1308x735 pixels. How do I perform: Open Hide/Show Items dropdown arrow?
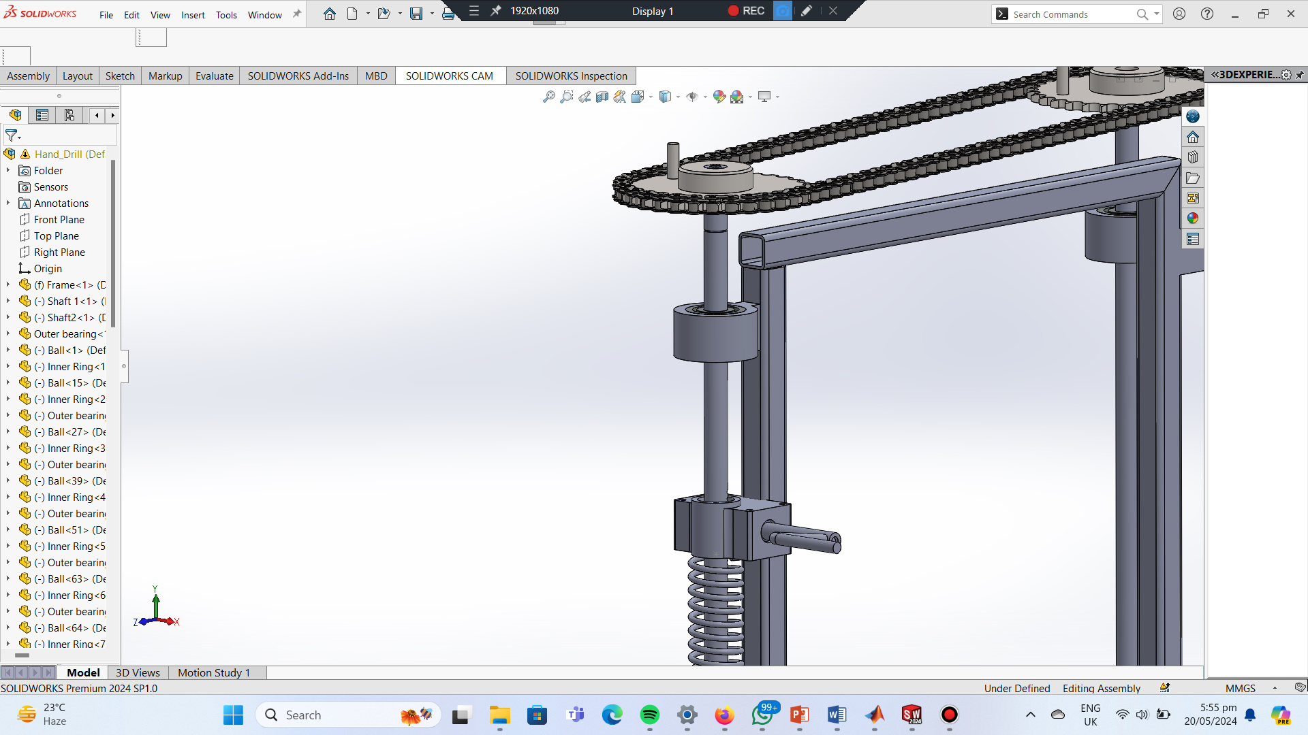705,97
